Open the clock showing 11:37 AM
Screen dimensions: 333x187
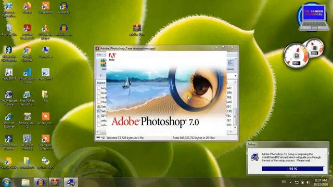[x=321, y=182]
